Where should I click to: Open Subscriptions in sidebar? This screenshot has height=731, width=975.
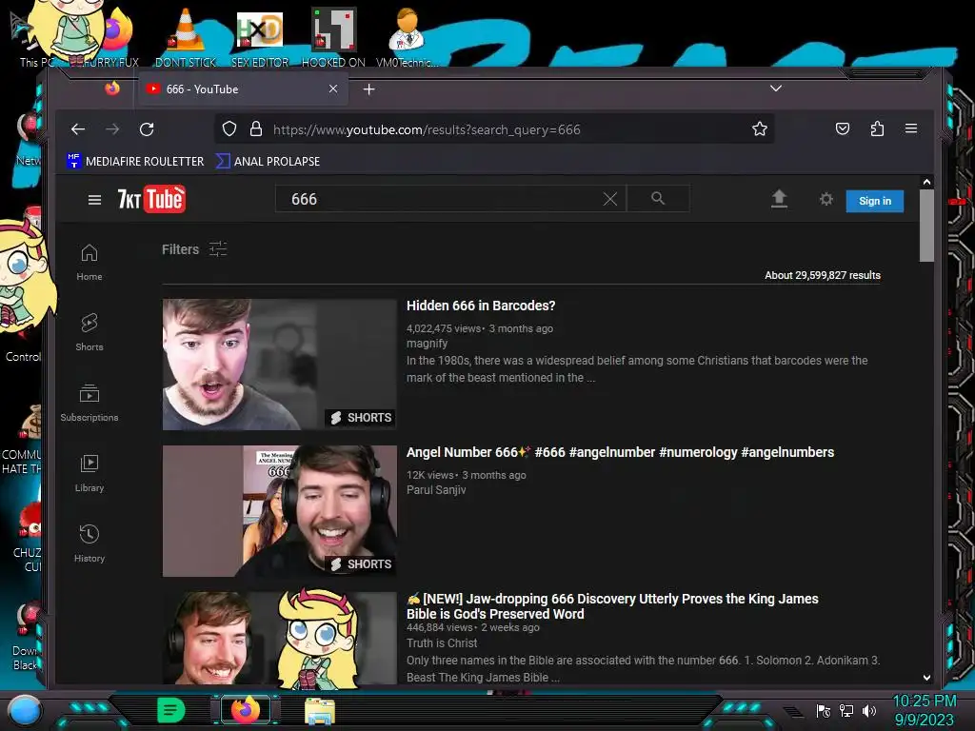(x=90, y=403)
